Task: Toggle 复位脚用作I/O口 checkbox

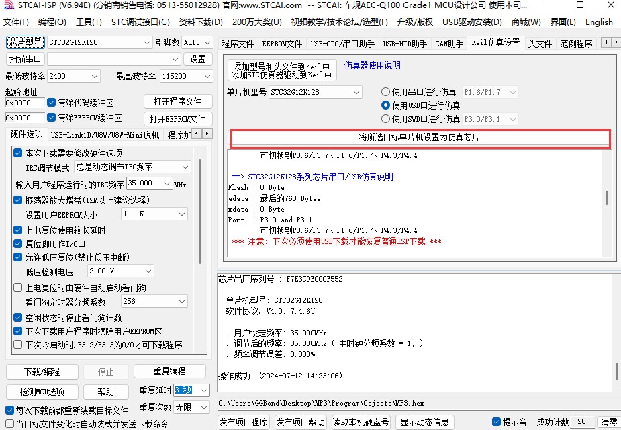Action: [18, 244]
